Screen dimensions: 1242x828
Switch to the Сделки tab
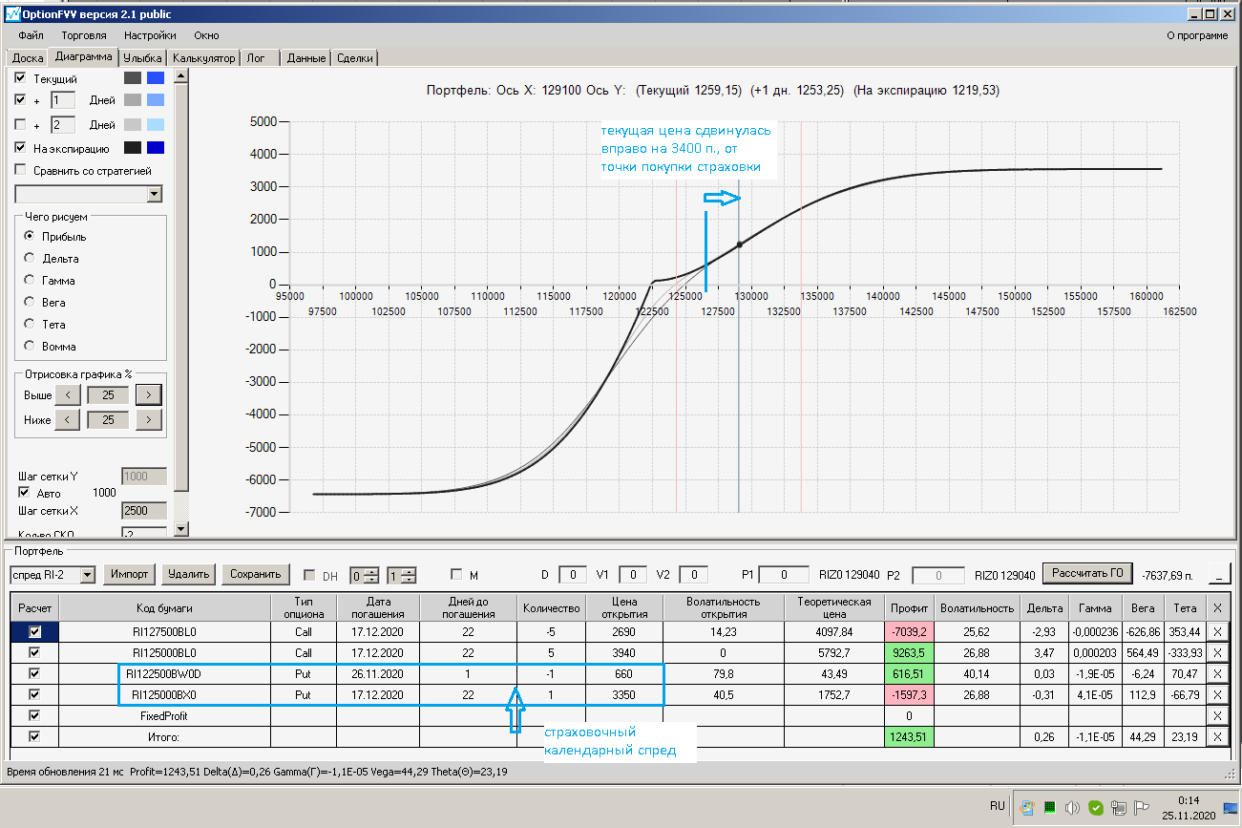pyautogui.click(x=355, y=58)
